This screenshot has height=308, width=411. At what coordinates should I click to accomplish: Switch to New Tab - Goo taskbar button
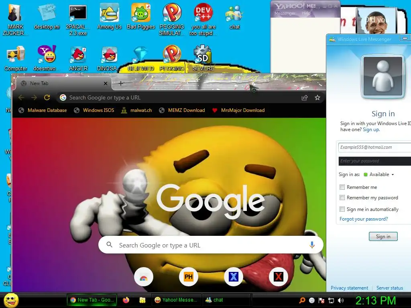pyautogui.click(x=92, y=300)
